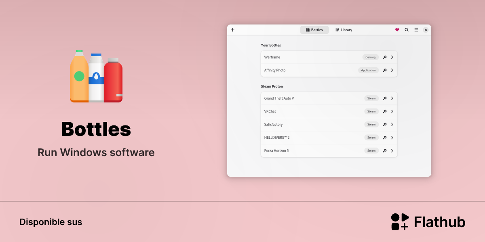Viewport: 485px width, 242px height.
Task: Open the search icon in the header bar
Action: pos(407,30)
